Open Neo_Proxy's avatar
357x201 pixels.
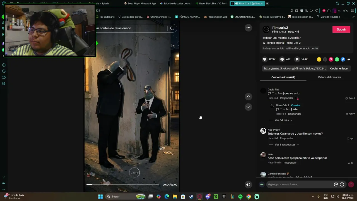coord(263,131)
